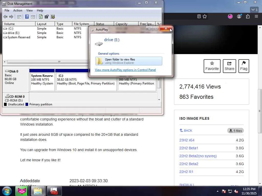This screenshot has width=262, height=196.
Task: Click the green Refresh icon in toolbar
Action: 41,17
